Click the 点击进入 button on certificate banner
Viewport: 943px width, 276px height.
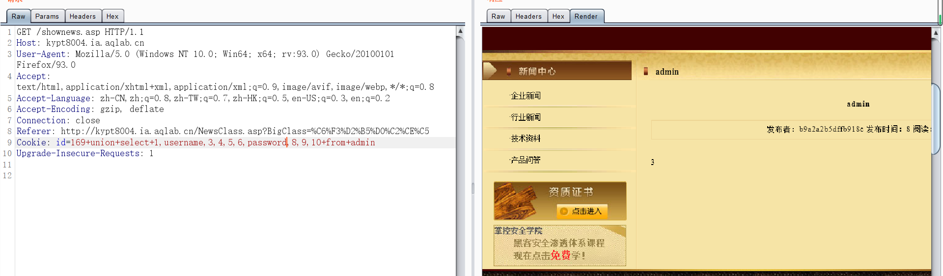[582, 211]
